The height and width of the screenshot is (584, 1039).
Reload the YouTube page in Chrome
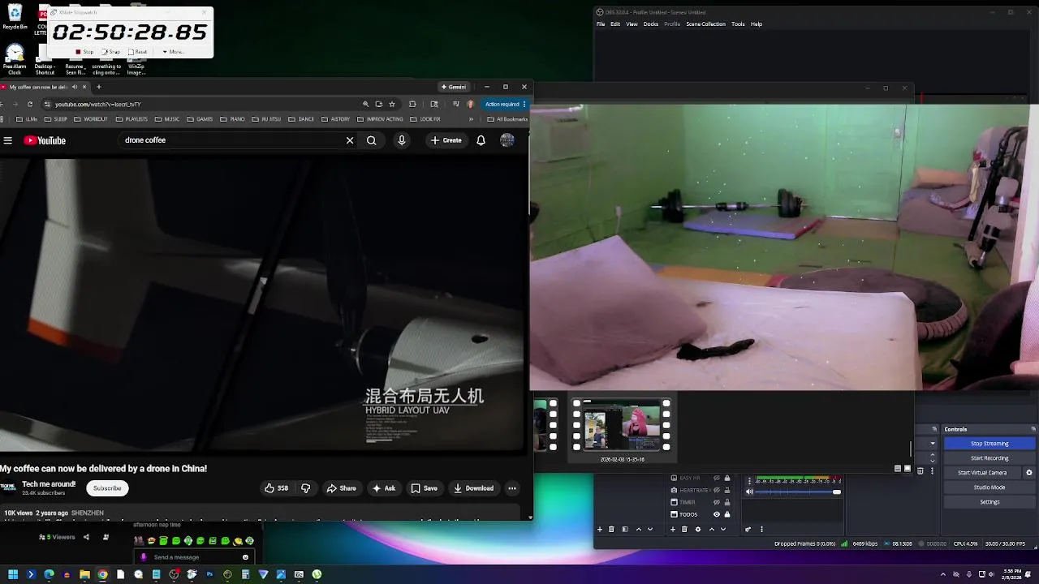[x=30, y=104]
